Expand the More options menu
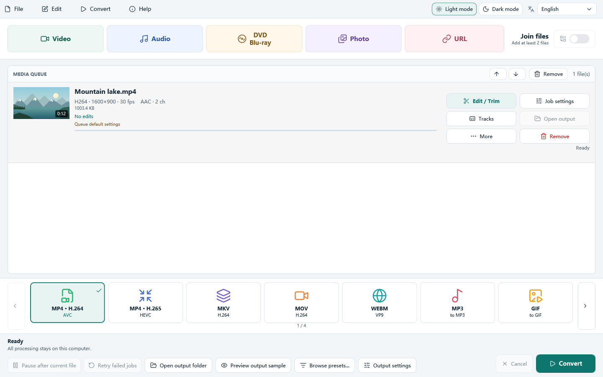This screenshot has width=603, height=377. pyautogui.click(x=481, y=136)
